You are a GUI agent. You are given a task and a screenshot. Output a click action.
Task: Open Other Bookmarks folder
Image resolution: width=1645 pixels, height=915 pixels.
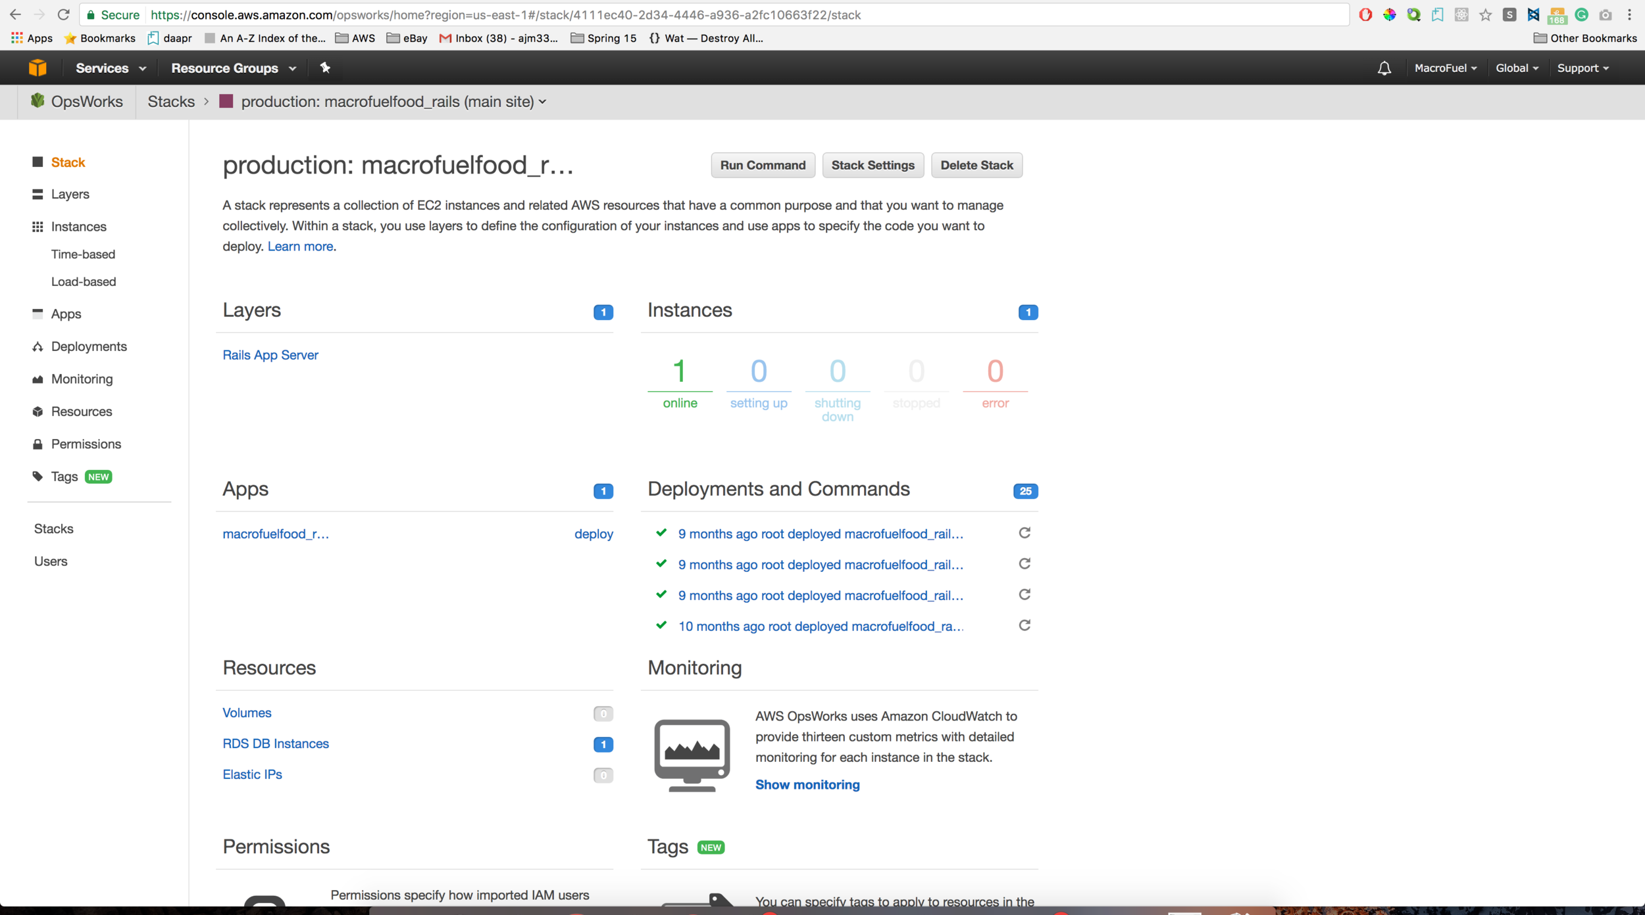point(1585,38)
